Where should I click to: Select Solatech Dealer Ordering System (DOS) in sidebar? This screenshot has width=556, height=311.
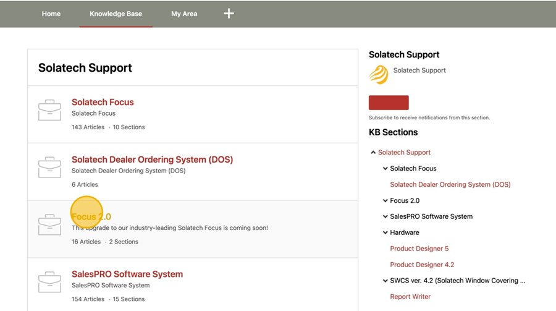tap(450, 185)
